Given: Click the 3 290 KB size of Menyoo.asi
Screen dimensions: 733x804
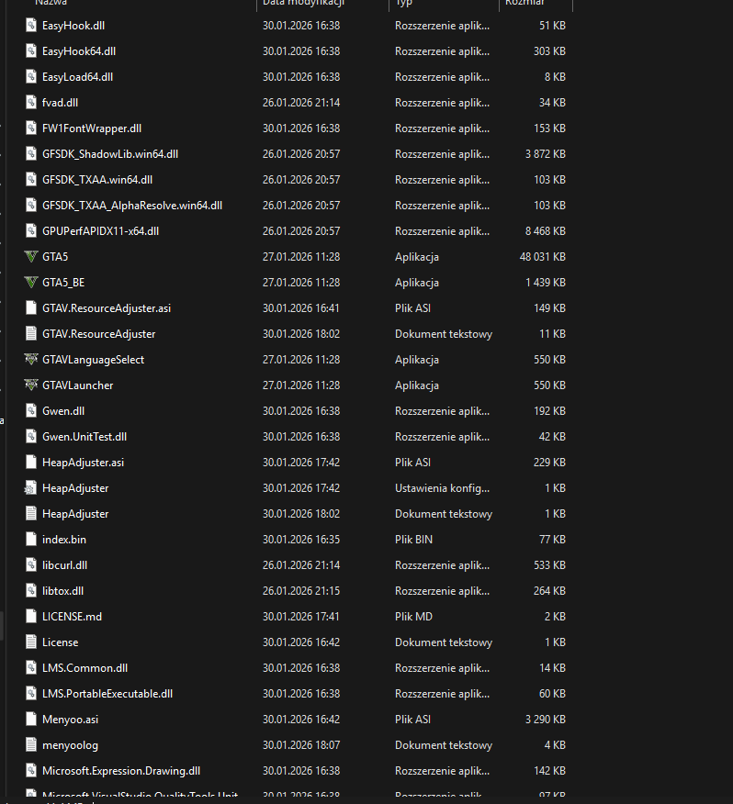Looking at the screenshot, I should pos(545,719).
